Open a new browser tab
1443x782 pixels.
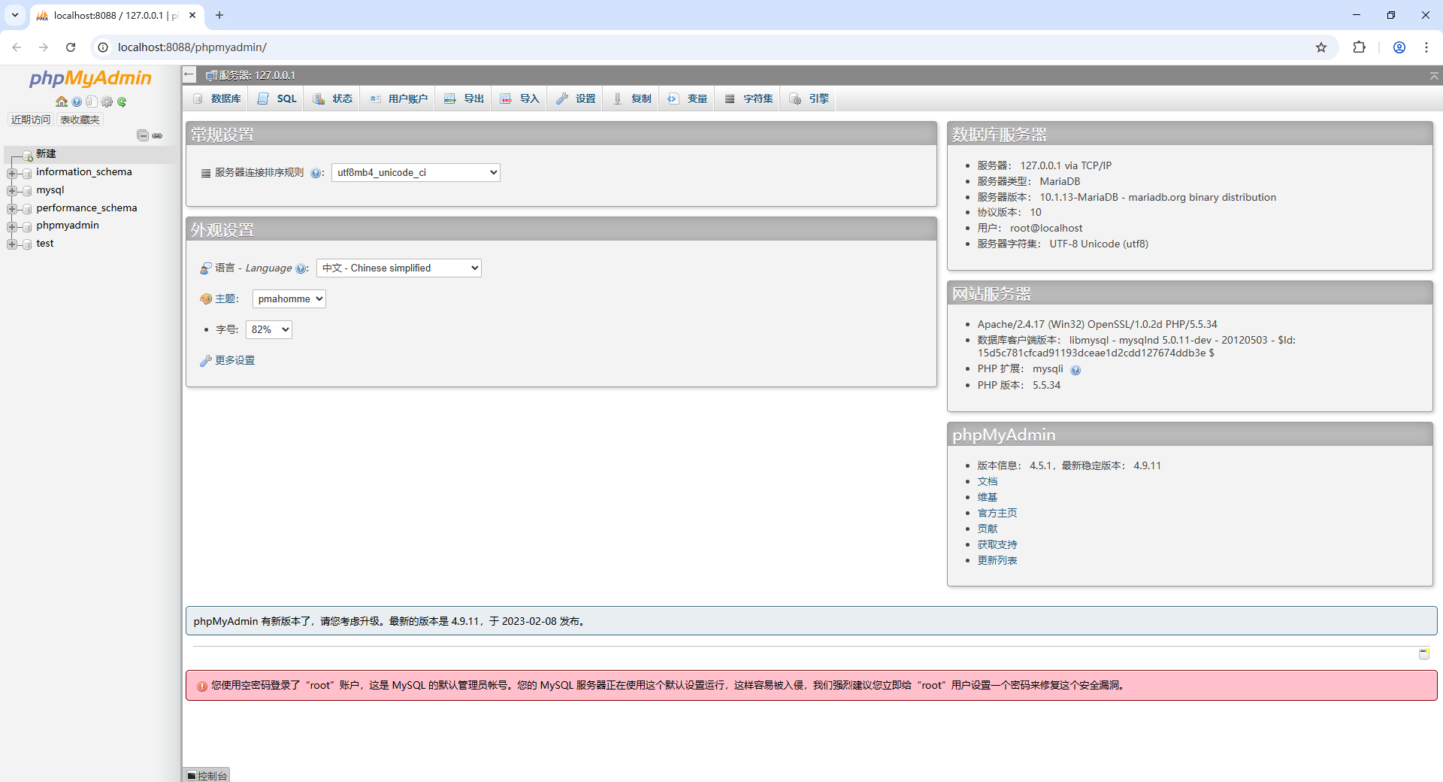[x=219, y=15]
